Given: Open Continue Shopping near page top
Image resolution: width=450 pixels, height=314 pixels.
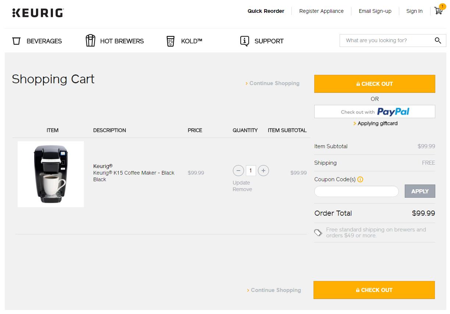Looking at the screenshot, I should tap(274, 83).
